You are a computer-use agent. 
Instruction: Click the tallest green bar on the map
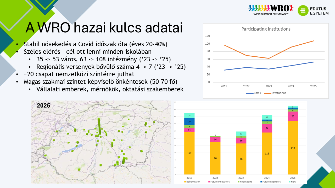[99, 126]
